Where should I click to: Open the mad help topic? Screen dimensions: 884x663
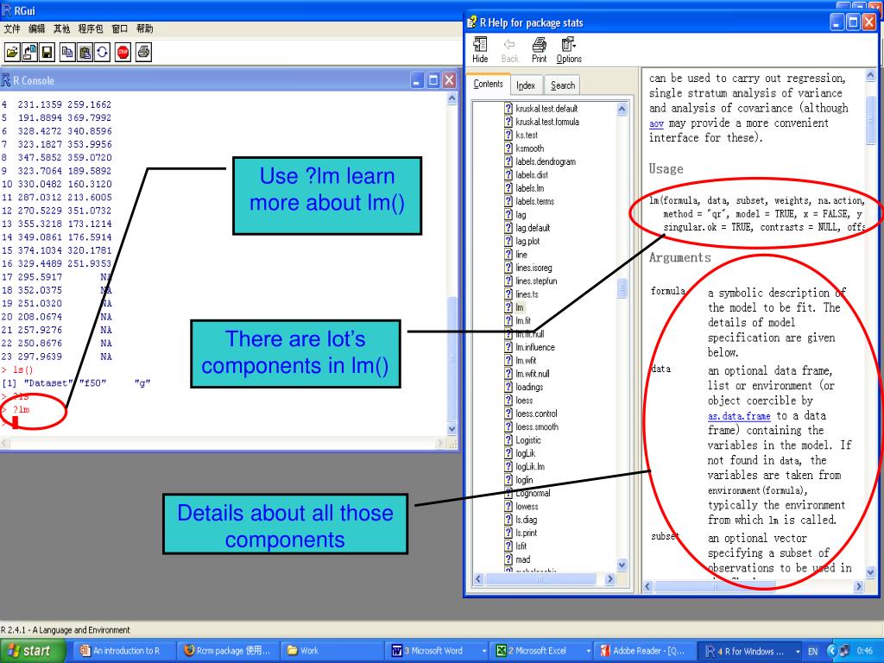coord(522,559)
